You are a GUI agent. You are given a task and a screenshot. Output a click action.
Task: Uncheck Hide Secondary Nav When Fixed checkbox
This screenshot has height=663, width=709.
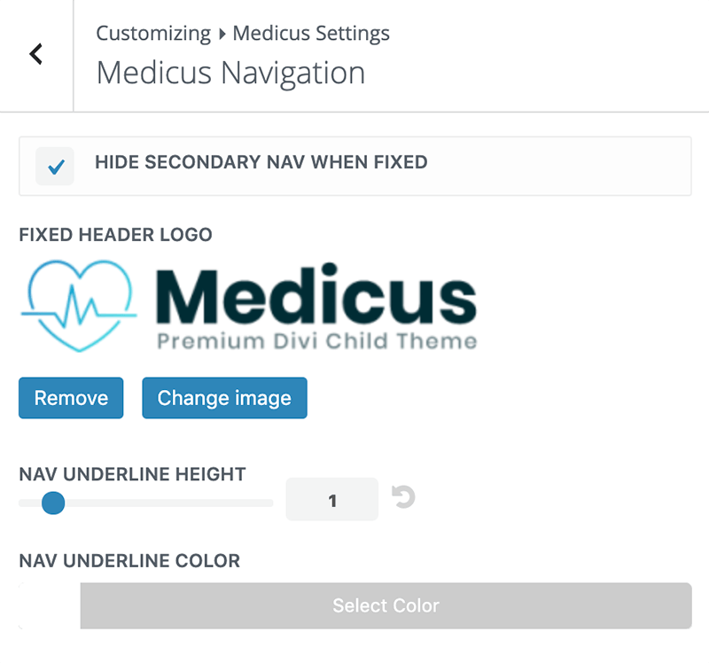(x=55, y=167)
